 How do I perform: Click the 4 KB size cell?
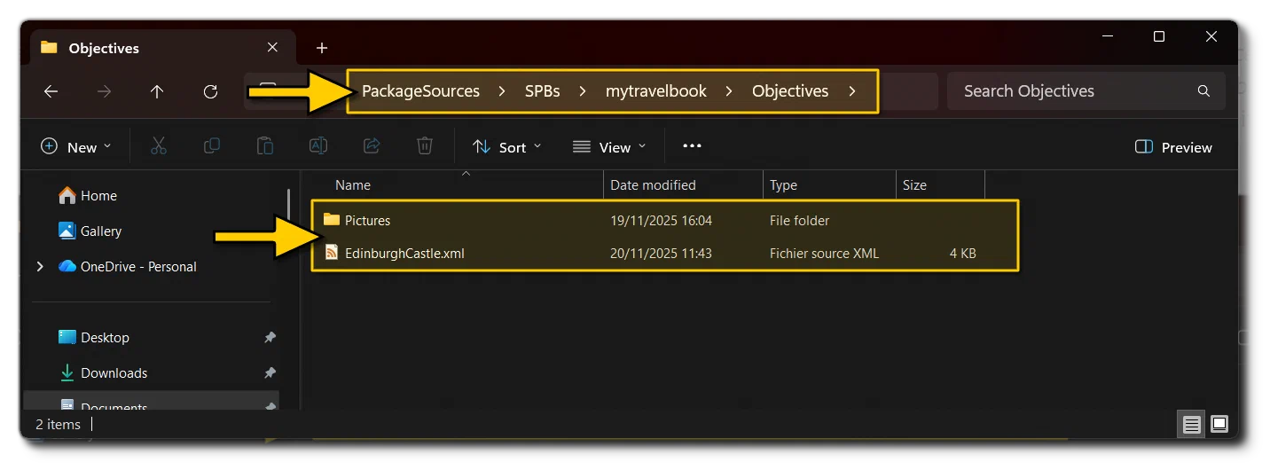point(962,254)
